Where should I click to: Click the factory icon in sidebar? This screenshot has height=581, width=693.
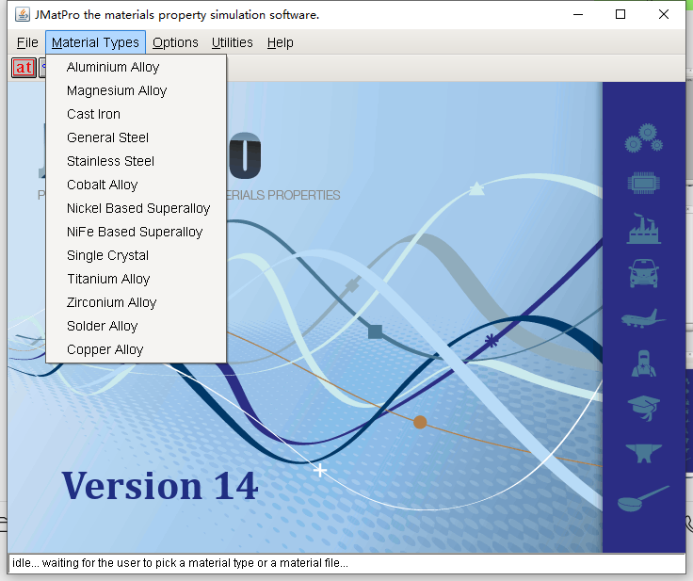click(643, 228)
